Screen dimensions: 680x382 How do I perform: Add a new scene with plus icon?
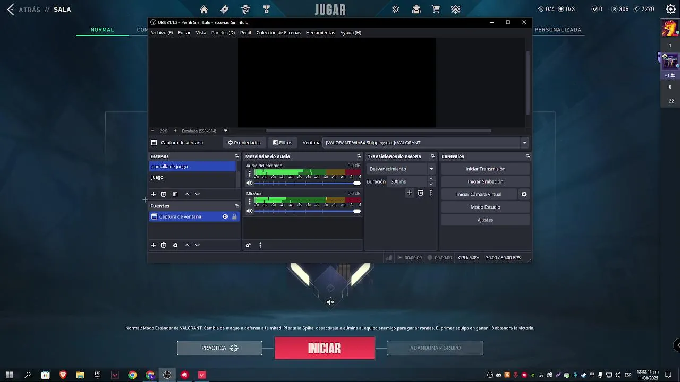coord(154,194)
